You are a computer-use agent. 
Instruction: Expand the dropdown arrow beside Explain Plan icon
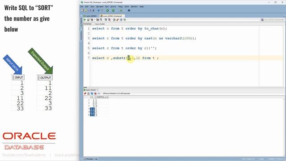94,20
